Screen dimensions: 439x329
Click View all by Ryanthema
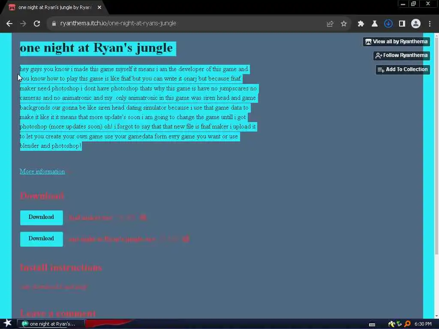[397, 42]
